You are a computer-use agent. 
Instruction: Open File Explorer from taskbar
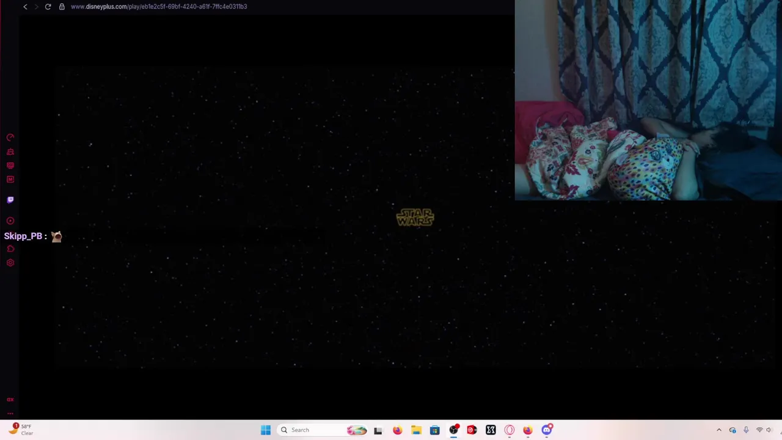[x=416, y=430]
